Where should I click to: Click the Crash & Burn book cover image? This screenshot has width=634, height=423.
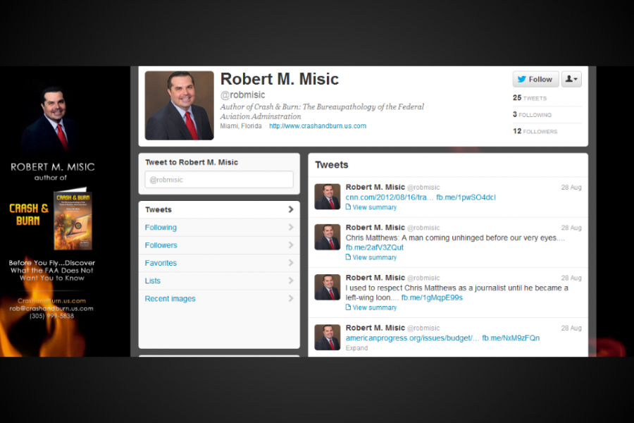[x=73, y=220]
